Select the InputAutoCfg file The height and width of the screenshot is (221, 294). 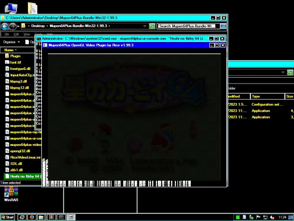pos(22,75)
